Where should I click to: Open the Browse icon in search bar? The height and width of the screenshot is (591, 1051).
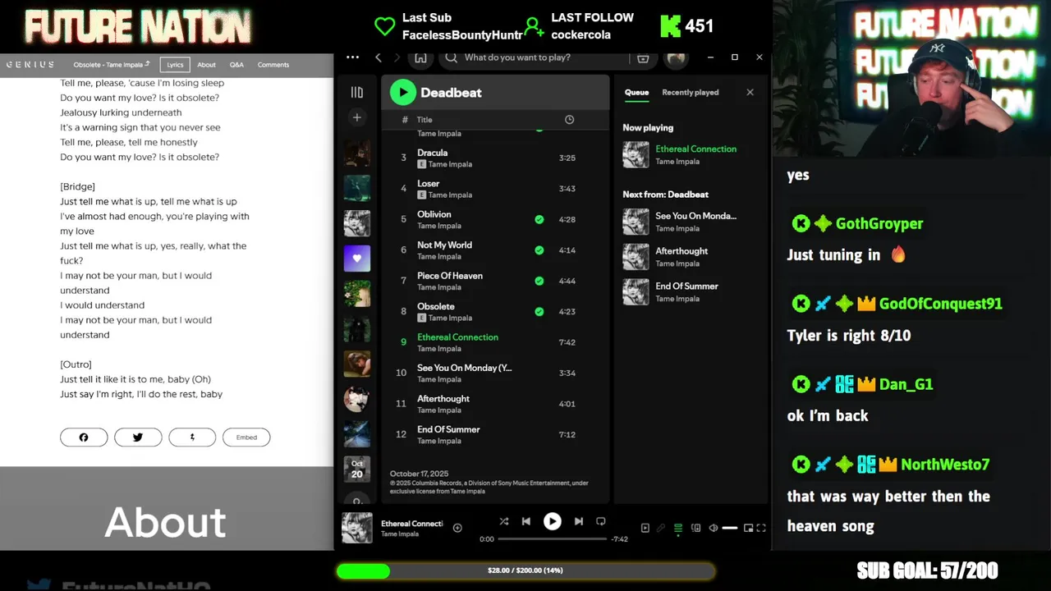tap(643, 57)
